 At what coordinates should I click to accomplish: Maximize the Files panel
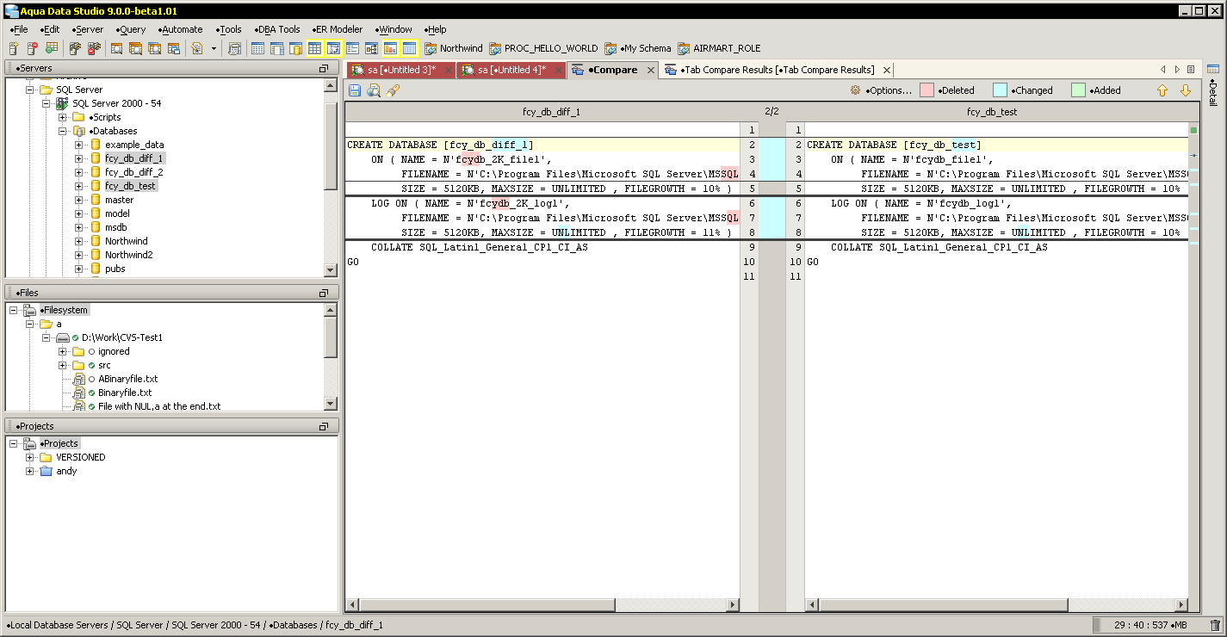[324, 293]
